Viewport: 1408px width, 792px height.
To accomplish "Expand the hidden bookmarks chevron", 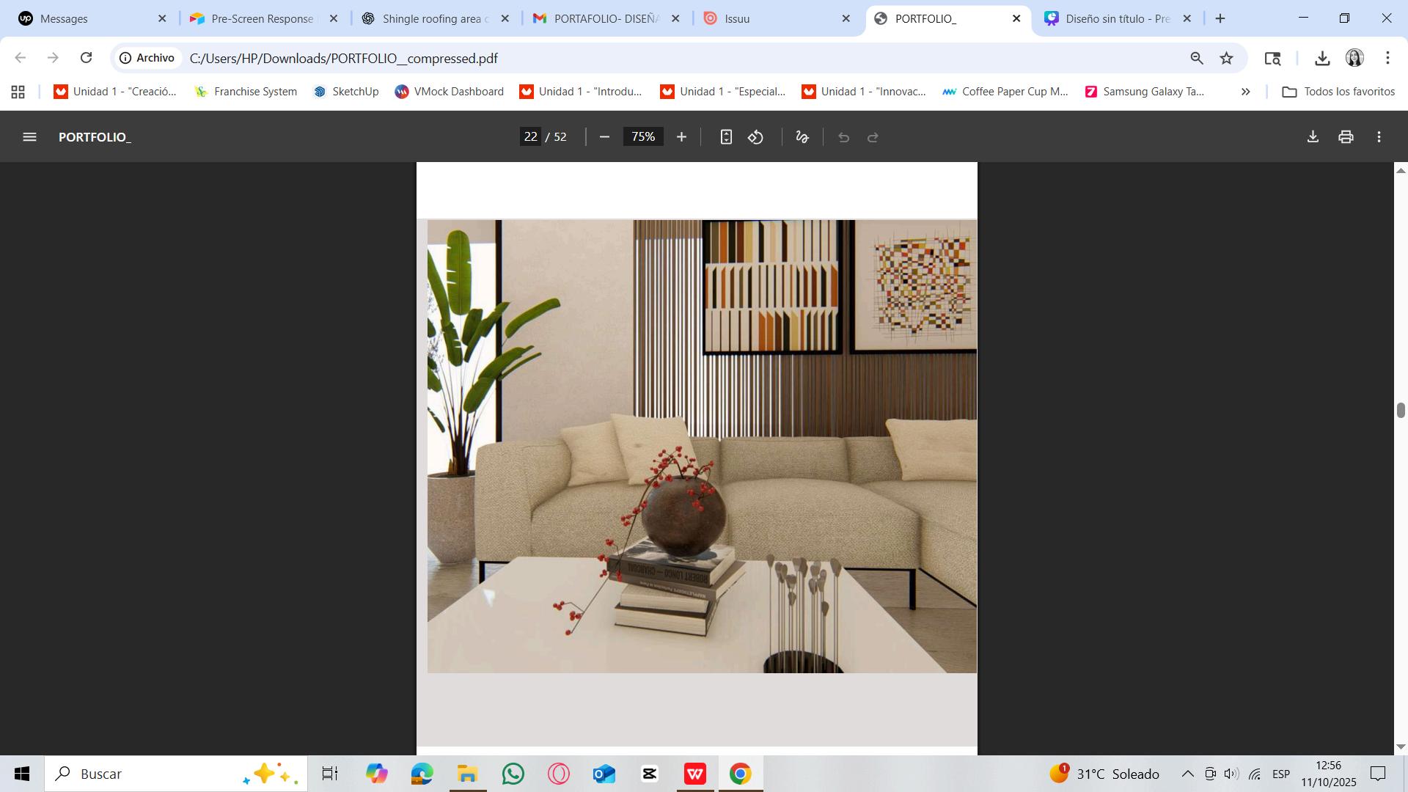I will coord(1245,92).
